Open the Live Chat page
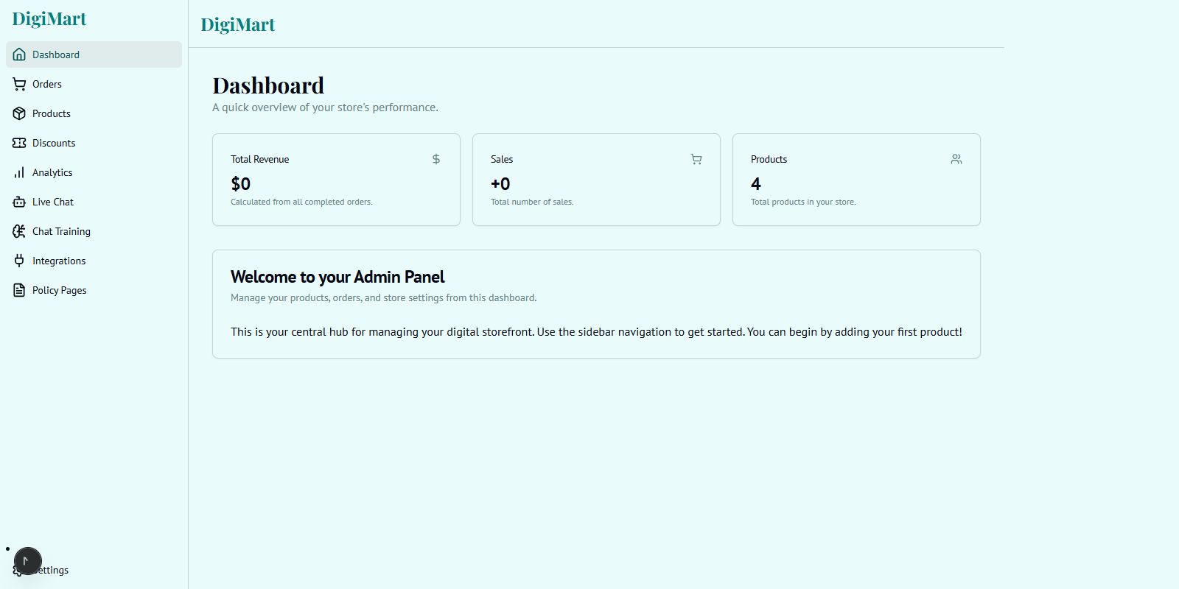1179x589 pixels. tap(53, 202)
